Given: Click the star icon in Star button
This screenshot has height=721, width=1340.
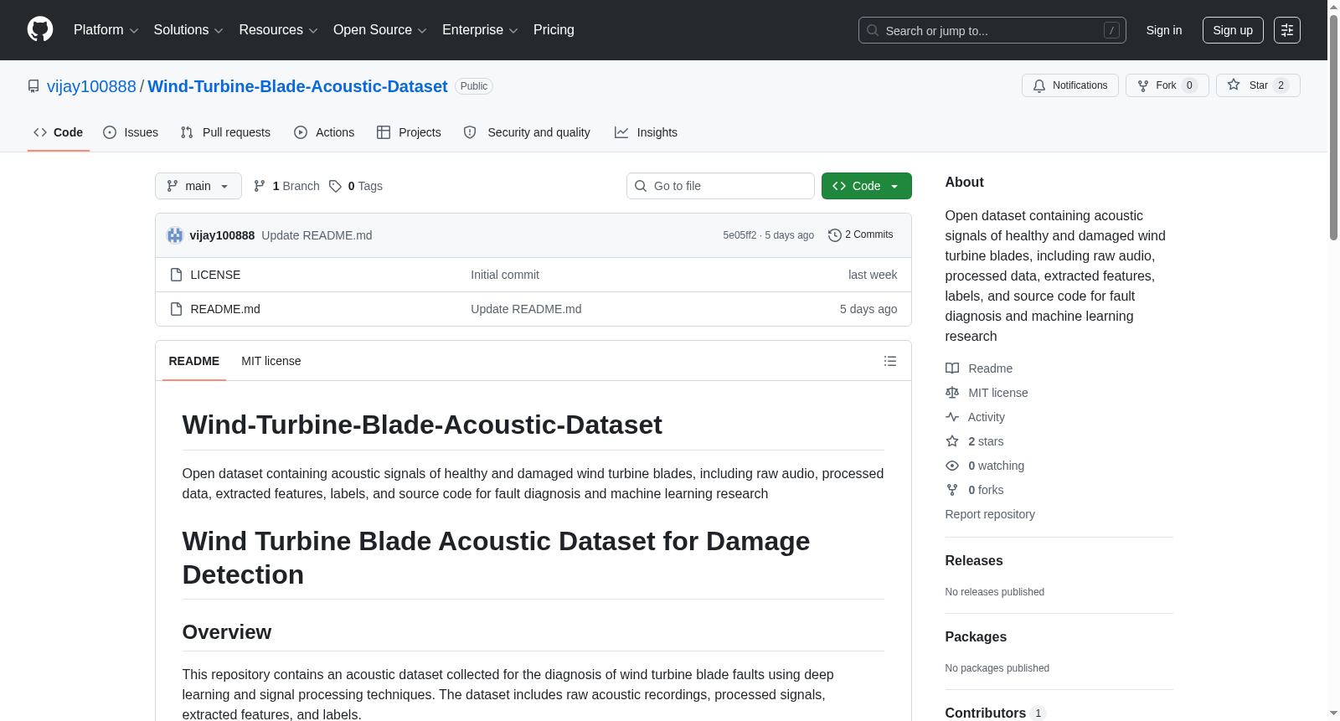Looking at the screenshot, I should tap(1234, 85).
